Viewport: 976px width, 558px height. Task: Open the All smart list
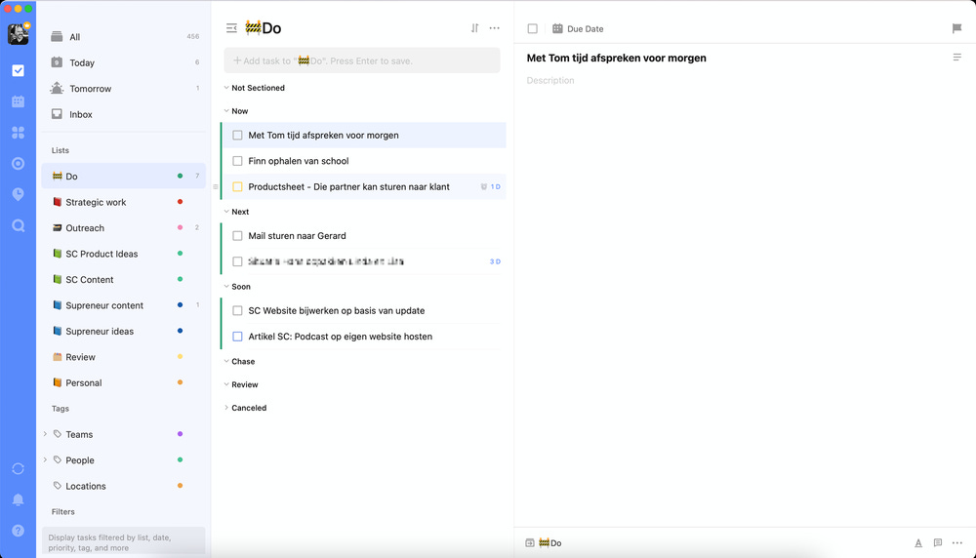coord(123,37)
